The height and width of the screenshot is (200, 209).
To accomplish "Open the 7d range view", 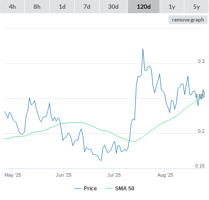I will click(87, 7).
